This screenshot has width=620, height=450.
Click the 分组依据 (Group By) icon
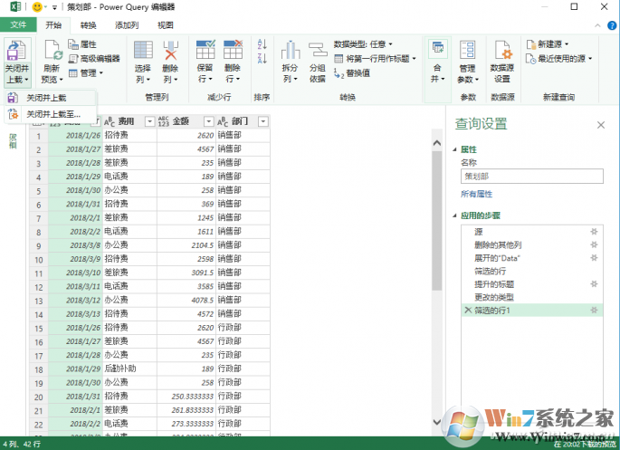click(x=317, y=50)
